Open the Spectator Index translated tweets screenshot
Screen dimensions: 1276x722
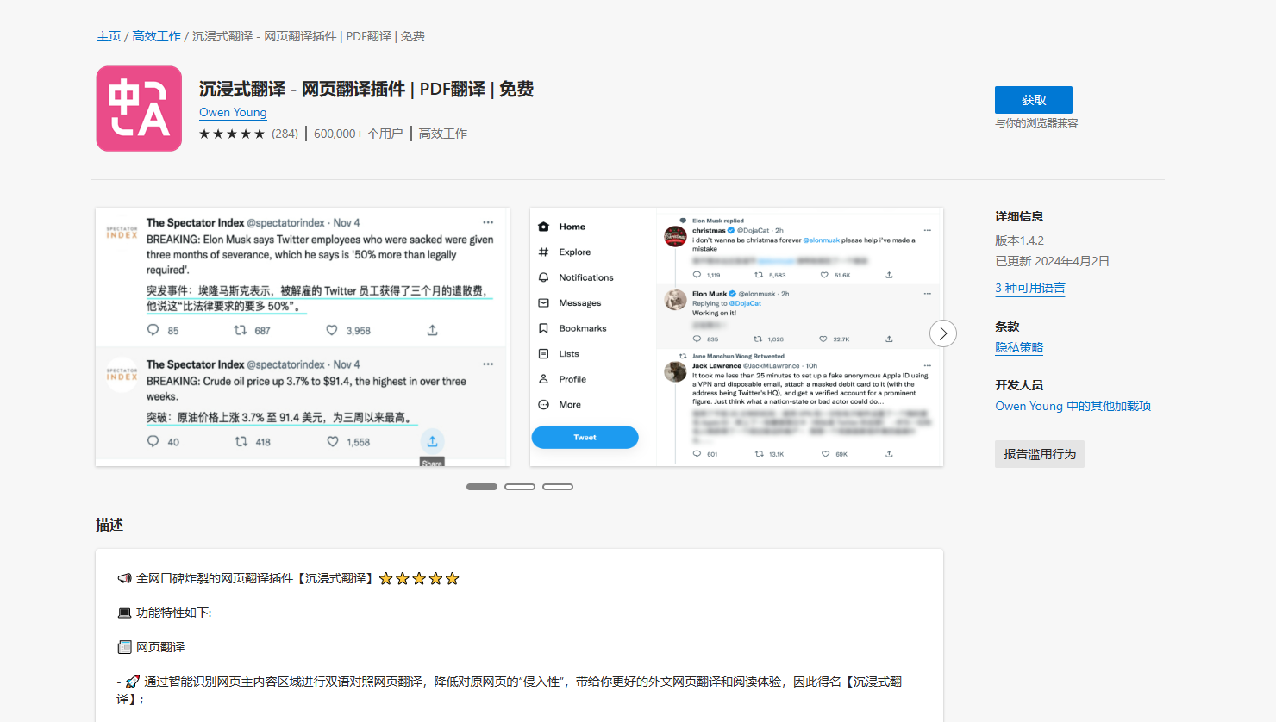point(303,337)
